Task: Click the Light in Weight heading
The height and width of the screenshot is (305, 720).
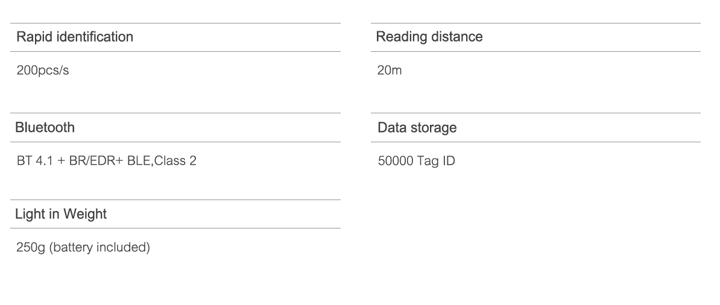Action: click(x=61, y=214)
